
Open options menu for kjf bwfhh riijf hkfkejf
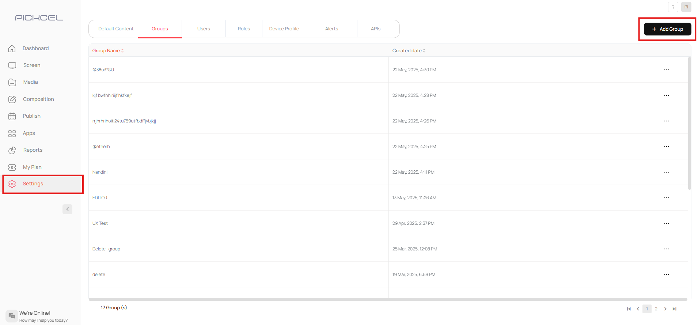click(x=667, y=95)
